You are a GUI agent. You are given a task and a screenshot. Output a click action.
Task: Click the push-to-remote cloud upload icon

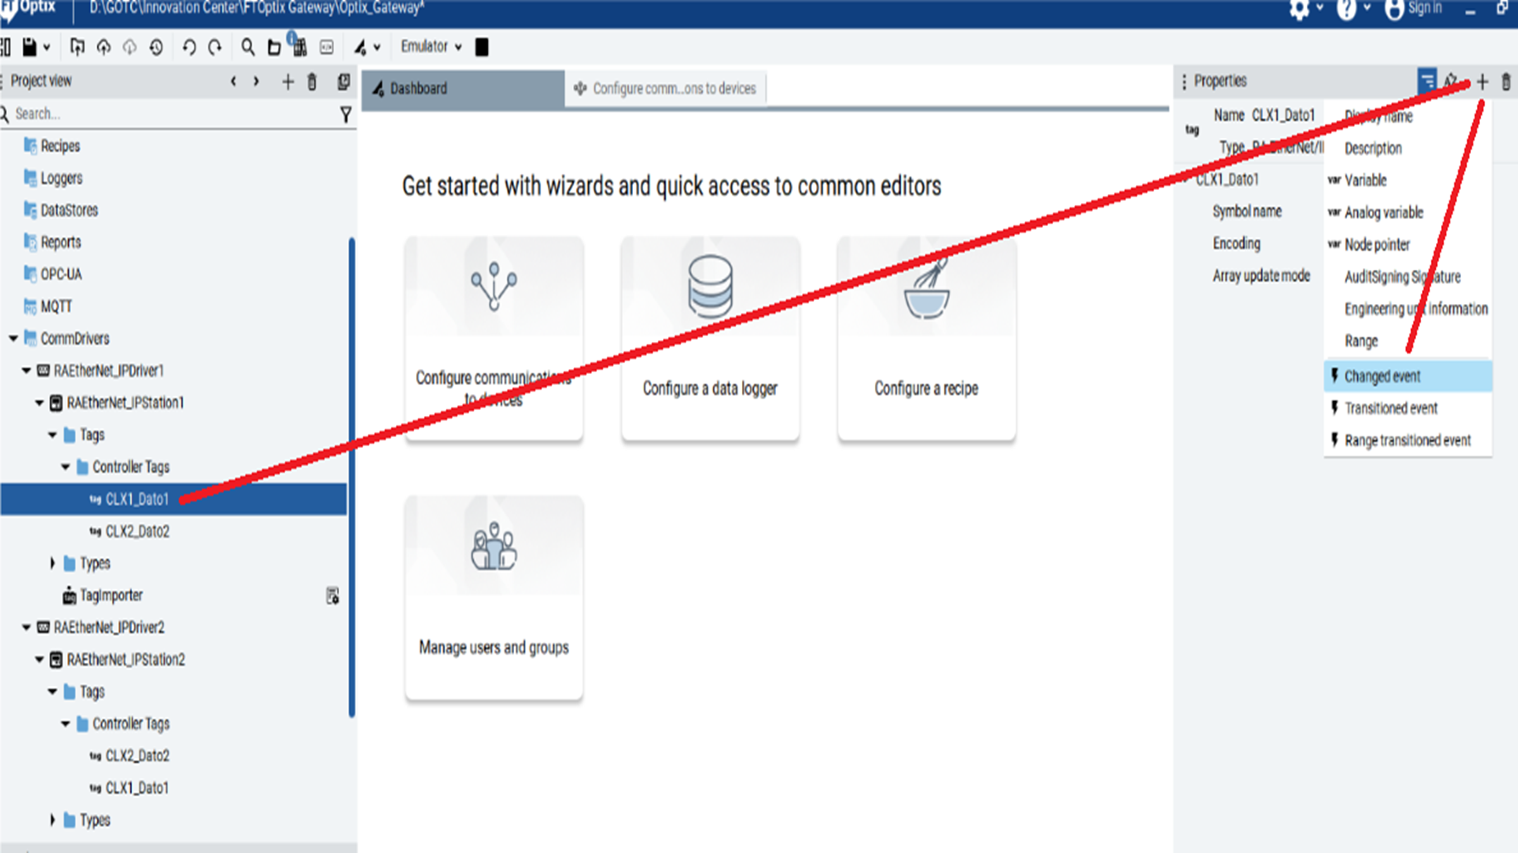tap(104, 47)
